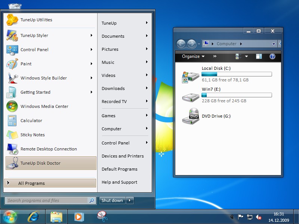The height and width of the screenshot is (224, 299).
Task: Click the Sticky Notes icon
Action: click(x=12, y=135)
